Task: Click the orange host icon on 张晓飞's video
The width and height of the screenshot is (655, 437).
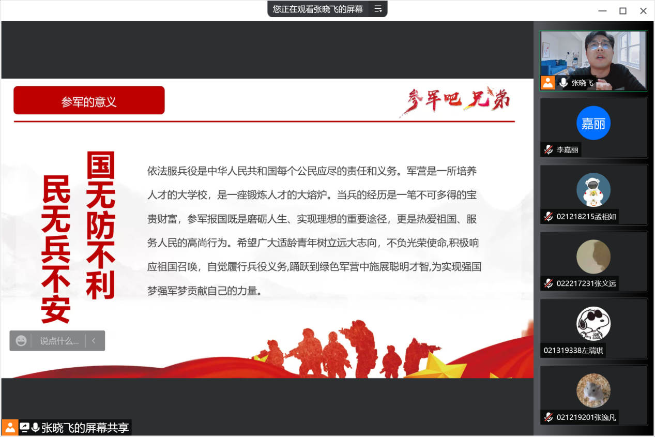Action: coord(548,83)
